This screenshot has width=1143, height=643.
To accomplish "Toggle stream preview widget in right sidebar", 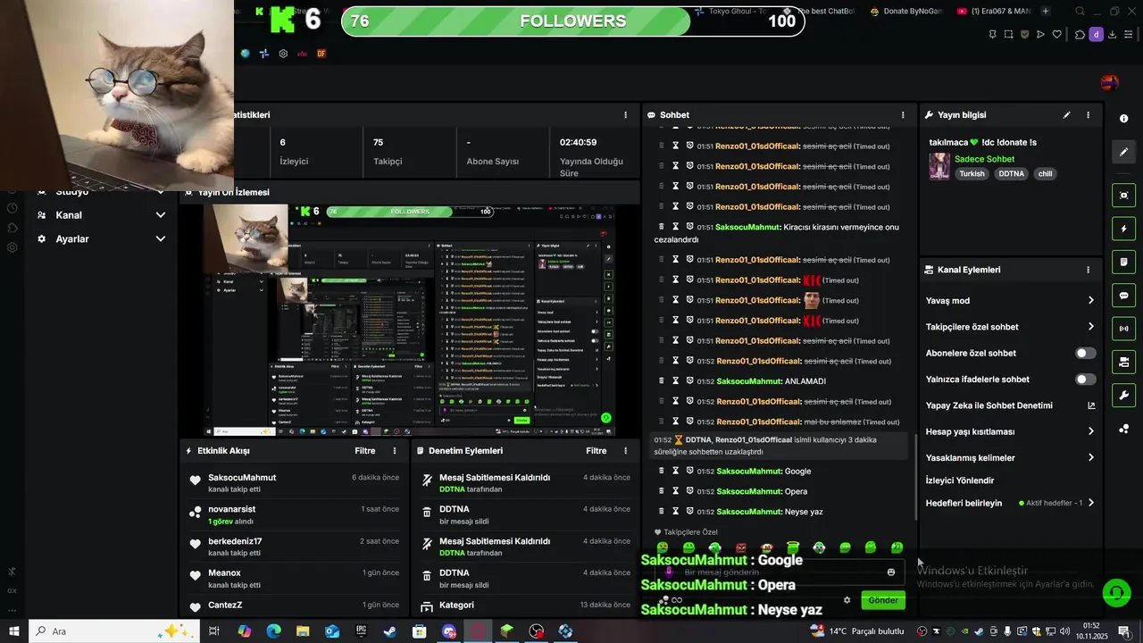I will pyautogui.click(x=1124, y=196).
